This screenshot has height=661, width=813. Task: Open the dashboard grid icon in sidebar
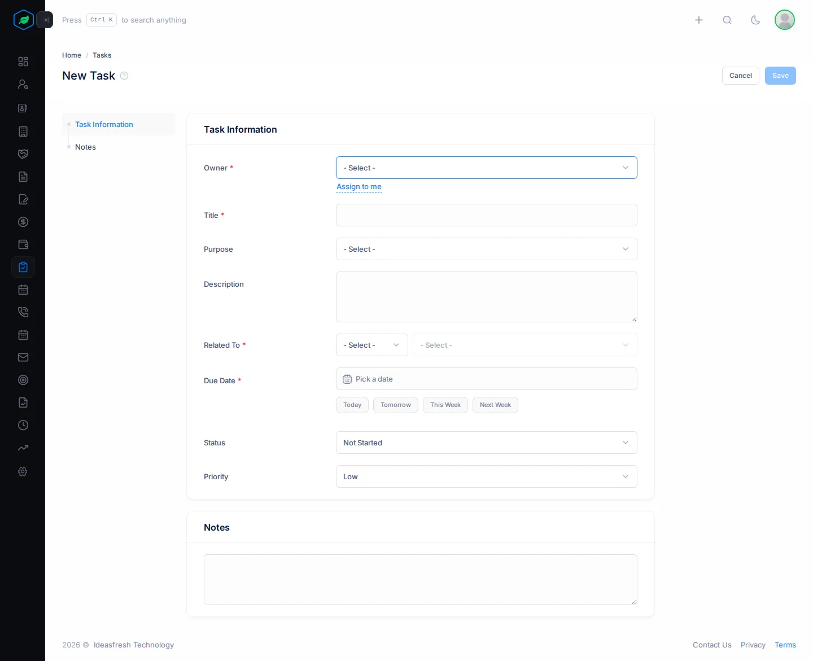(x=23, y=62)
